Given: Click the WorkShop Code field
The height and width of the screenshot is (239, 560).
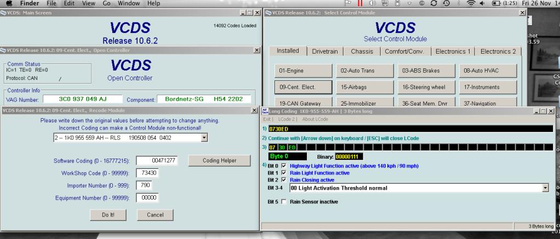Looking at the screenshot, I should click(x=147, y=173).
